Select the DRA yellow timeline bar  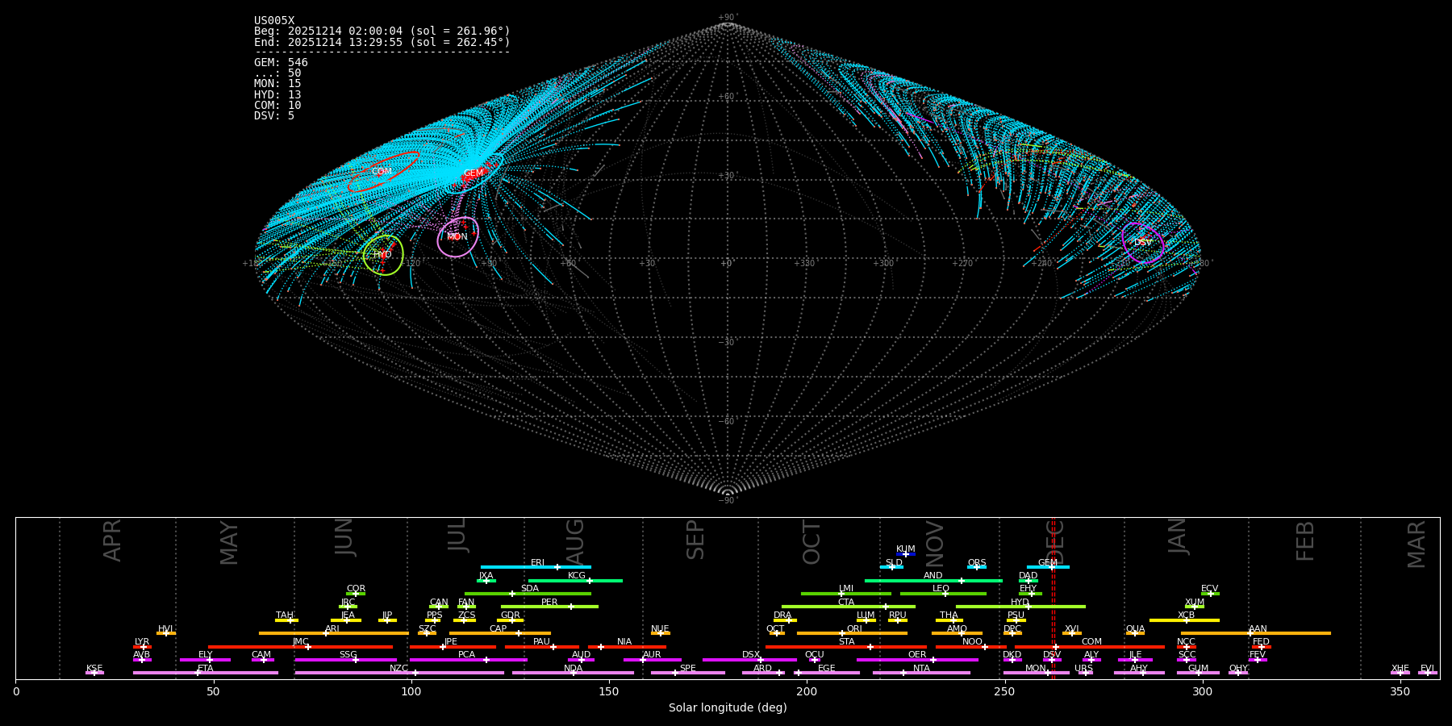tap(785, 620)
